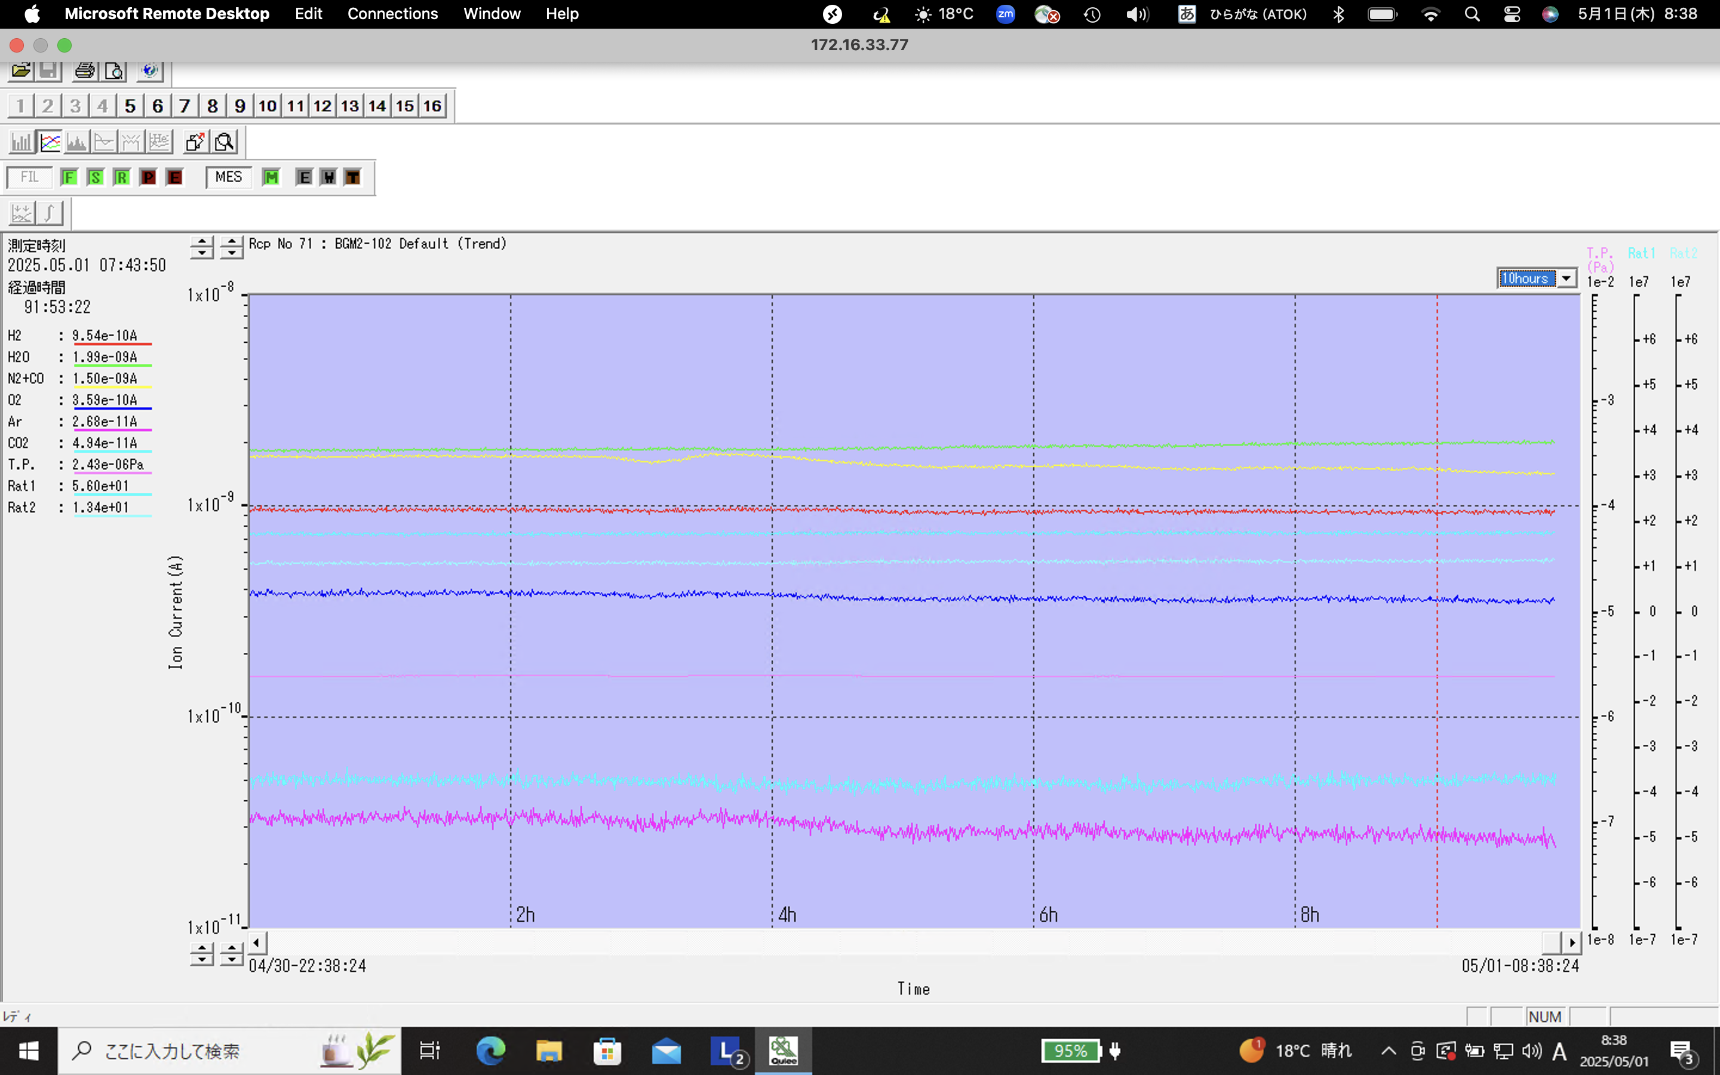Viewport: 1720px width, 1075px height.
Task: Toggle the dark red P indicator
Action: click(x=148, y=177)
